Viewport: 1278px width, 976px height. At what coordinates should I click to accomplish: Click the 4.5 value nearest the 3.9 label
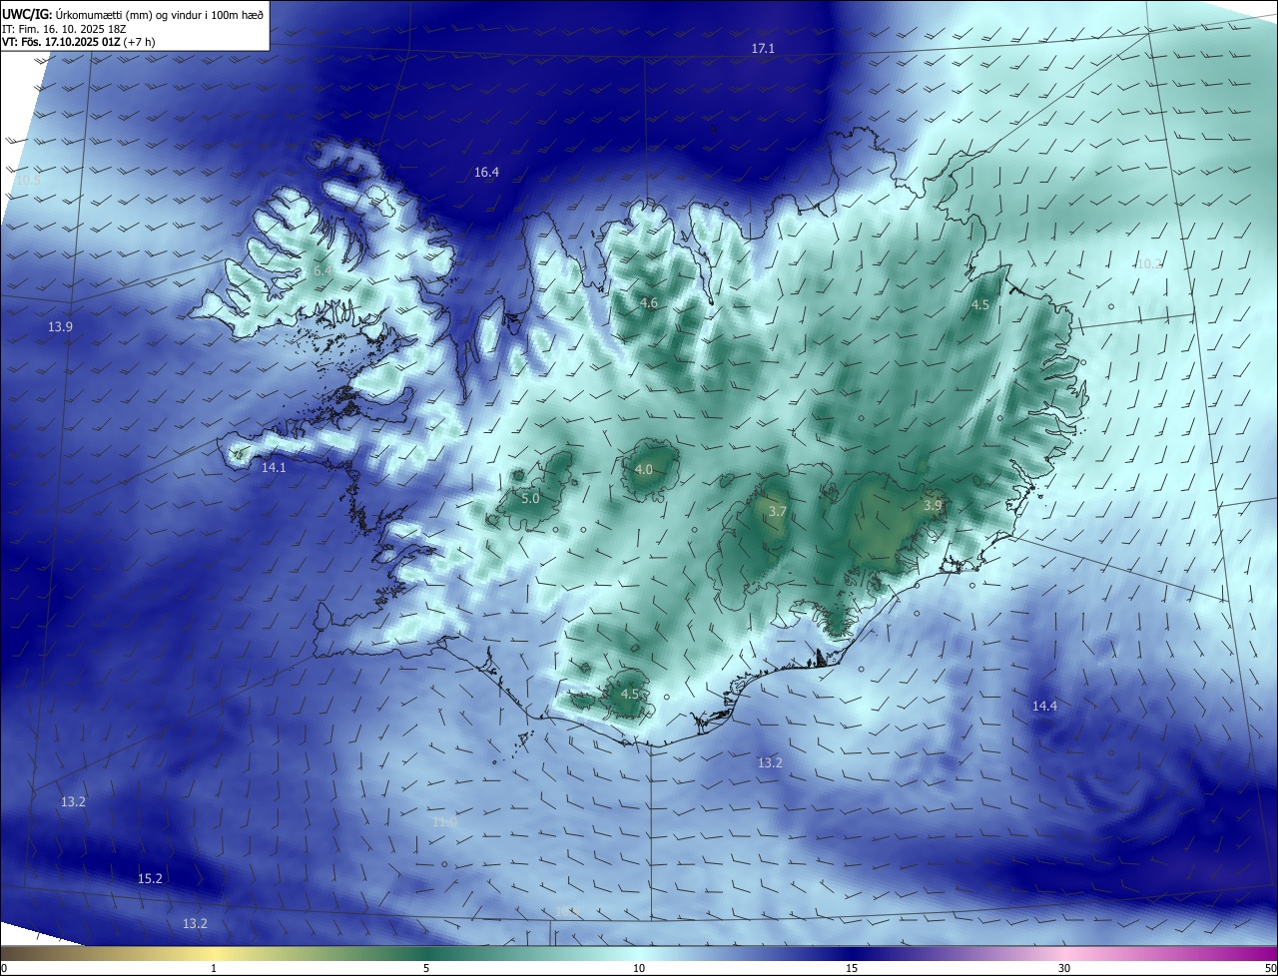coord(980,304)
